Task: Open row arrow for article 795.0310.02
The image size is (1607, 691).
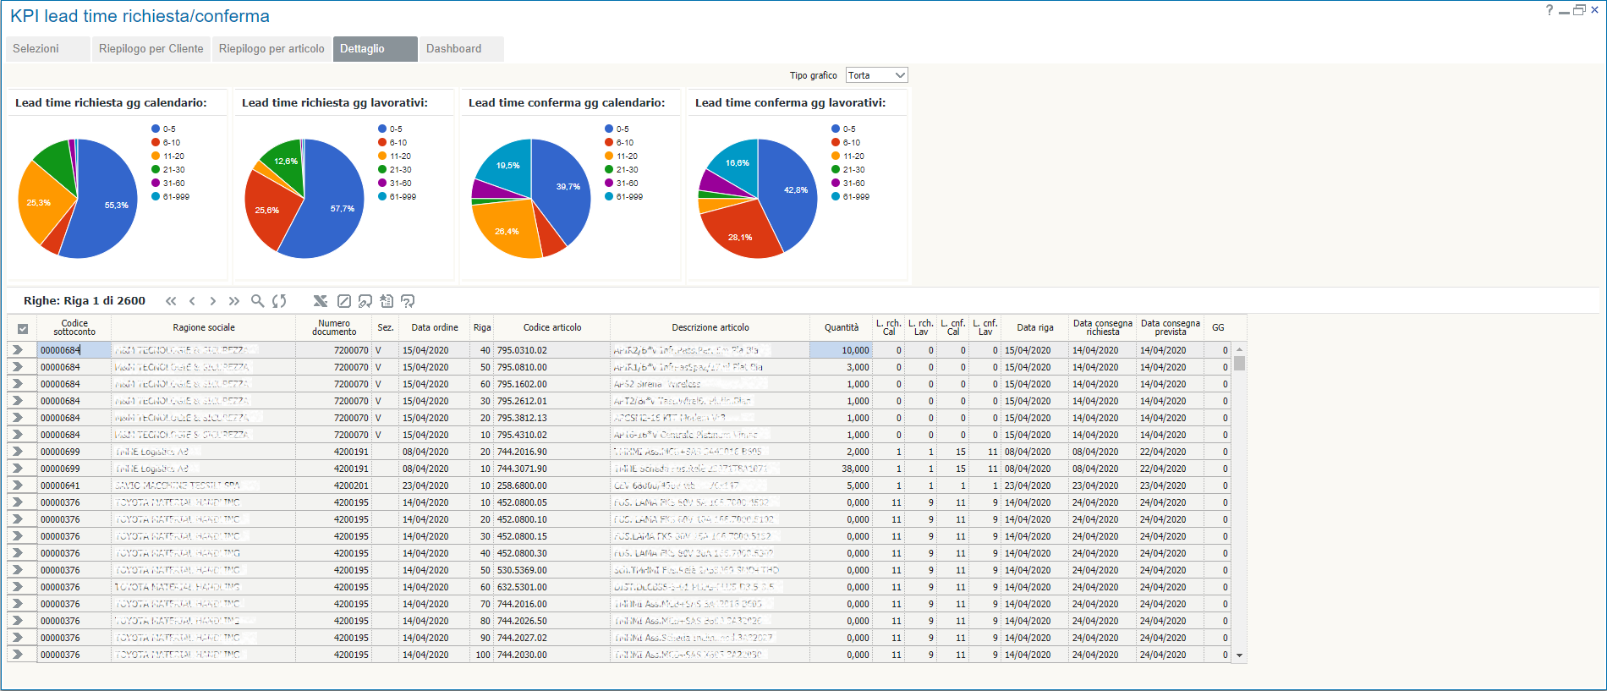Action: 17,350
